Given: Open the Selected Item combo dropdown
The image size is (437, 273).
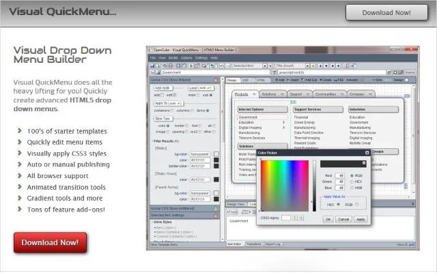Looking at the screenshot, I should tap(265, 66).
